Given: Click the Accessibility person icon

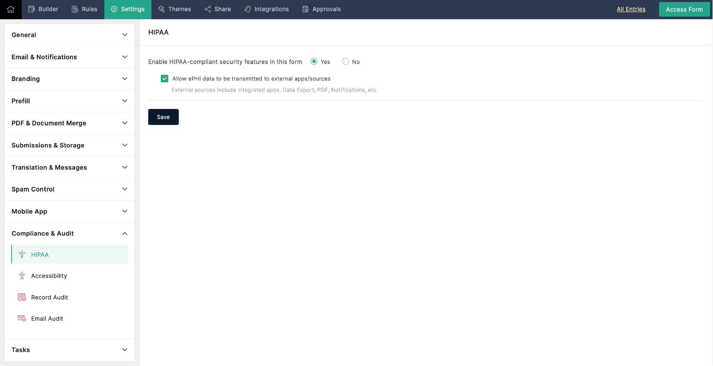Looking at the screenshot, I should pos(22,276).
